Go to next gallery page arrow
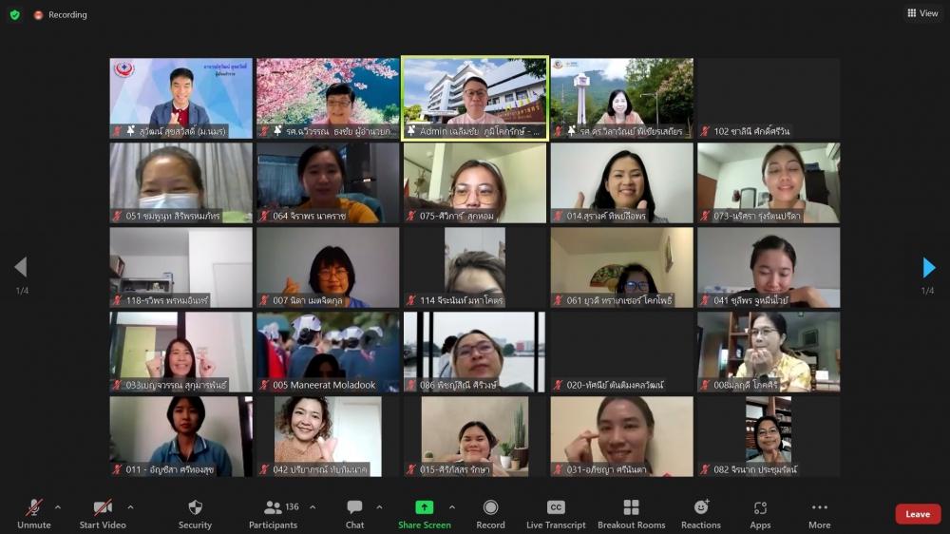The image size is (950, 534). coord(928,268)
